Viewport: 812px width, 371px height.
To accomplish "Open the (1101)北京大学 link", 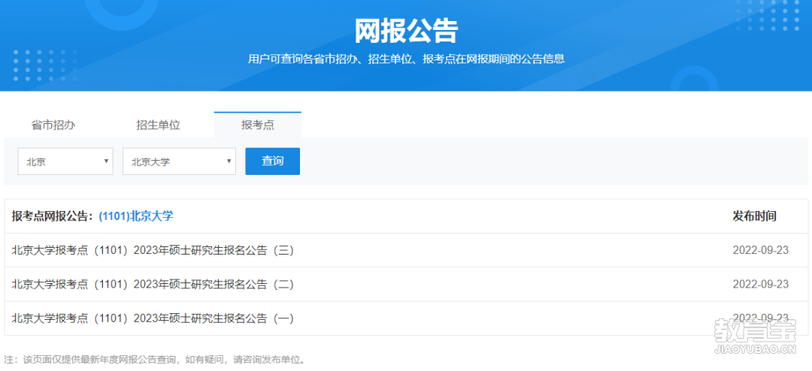I will pos(135,216).
